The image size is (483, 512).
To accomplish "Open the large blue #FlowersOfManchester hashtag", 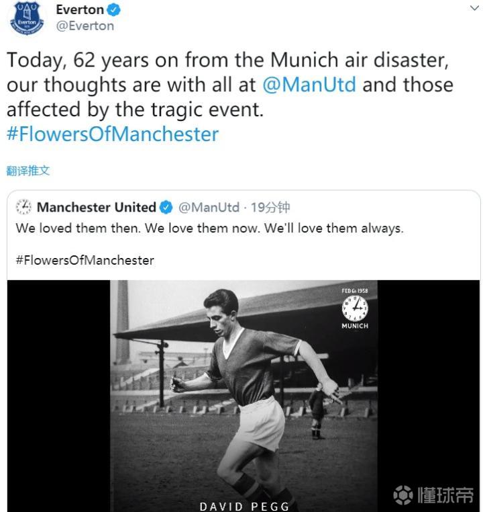I will (x=113, y=134).
